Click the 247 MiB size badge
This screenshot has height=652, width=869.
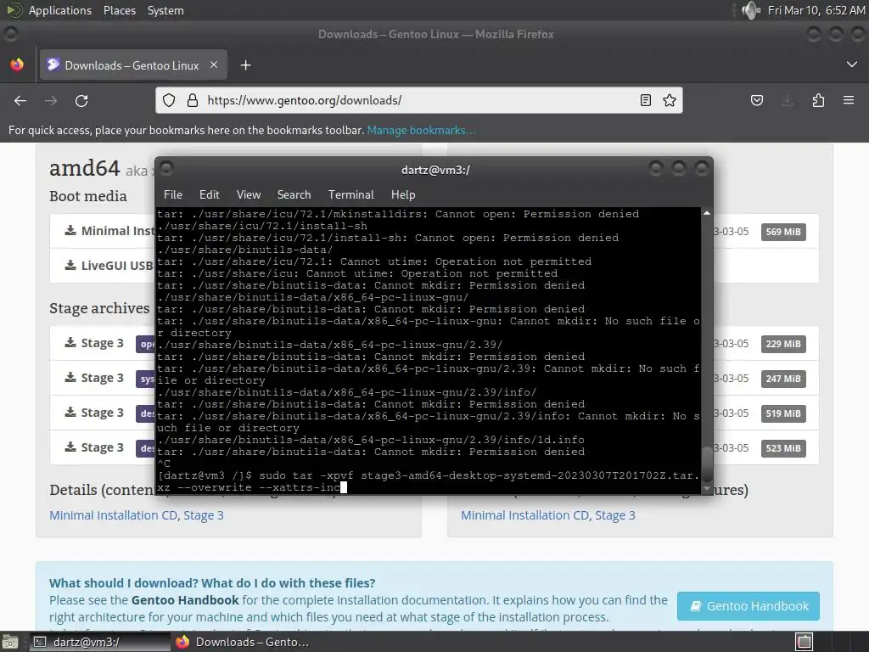click(783, 379)
